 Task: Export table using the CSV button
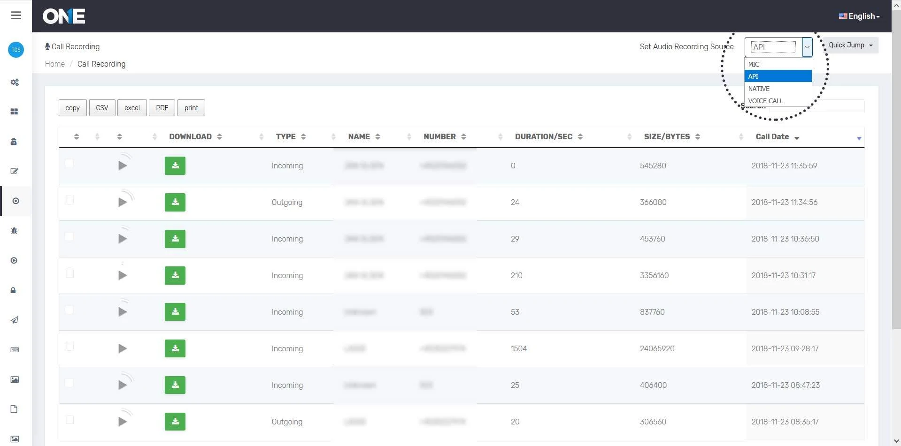(102, 108)
